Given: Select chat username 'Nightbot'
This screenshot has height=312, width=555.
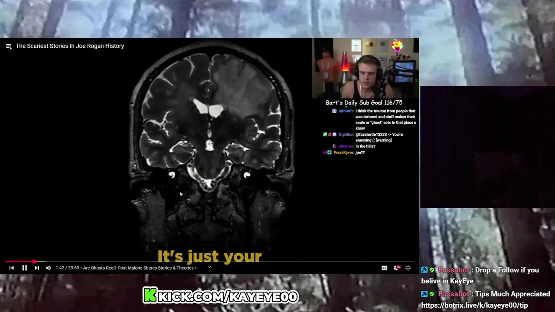Looking at the screenshot, I should pyautogui.click(x=346, y=135).
